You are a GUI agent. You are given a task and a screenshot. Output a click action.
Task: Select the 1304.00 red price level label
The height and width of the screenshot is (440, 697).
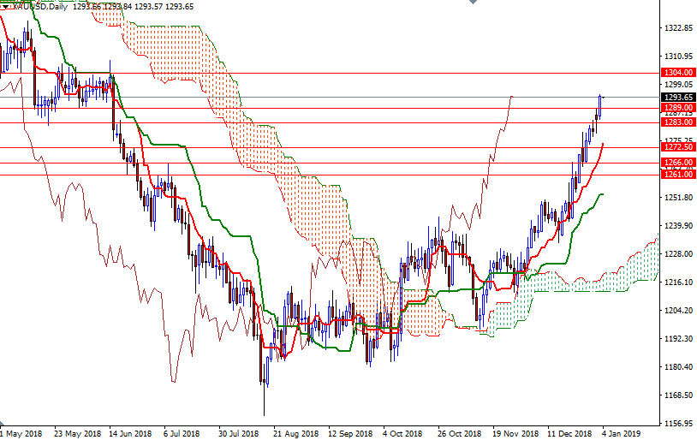pos(677,74)
